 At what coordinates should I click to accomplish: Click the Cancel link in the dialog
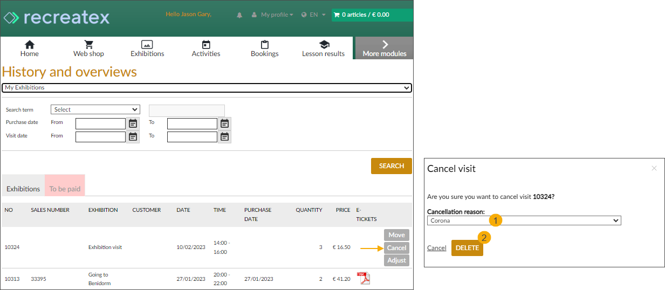pyautogui.click(x=436, y=248)
